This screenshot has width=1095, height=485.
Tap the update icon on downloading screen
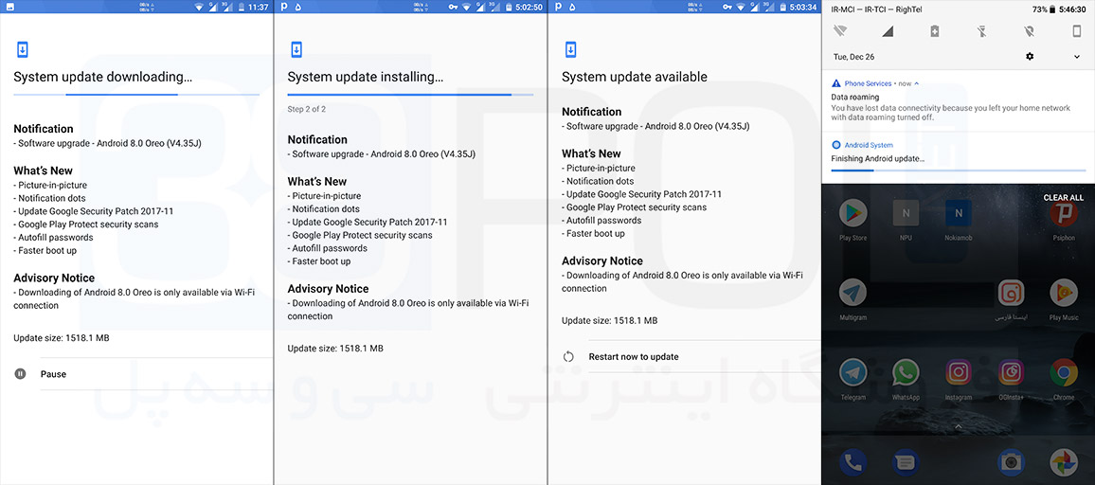click(22, 49)
